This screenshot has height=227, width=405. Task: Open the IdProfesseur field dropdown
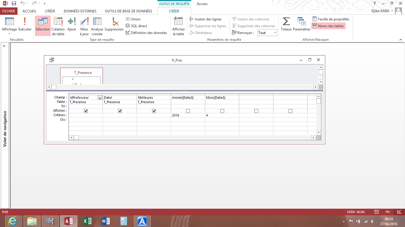[x=100, y=98]
